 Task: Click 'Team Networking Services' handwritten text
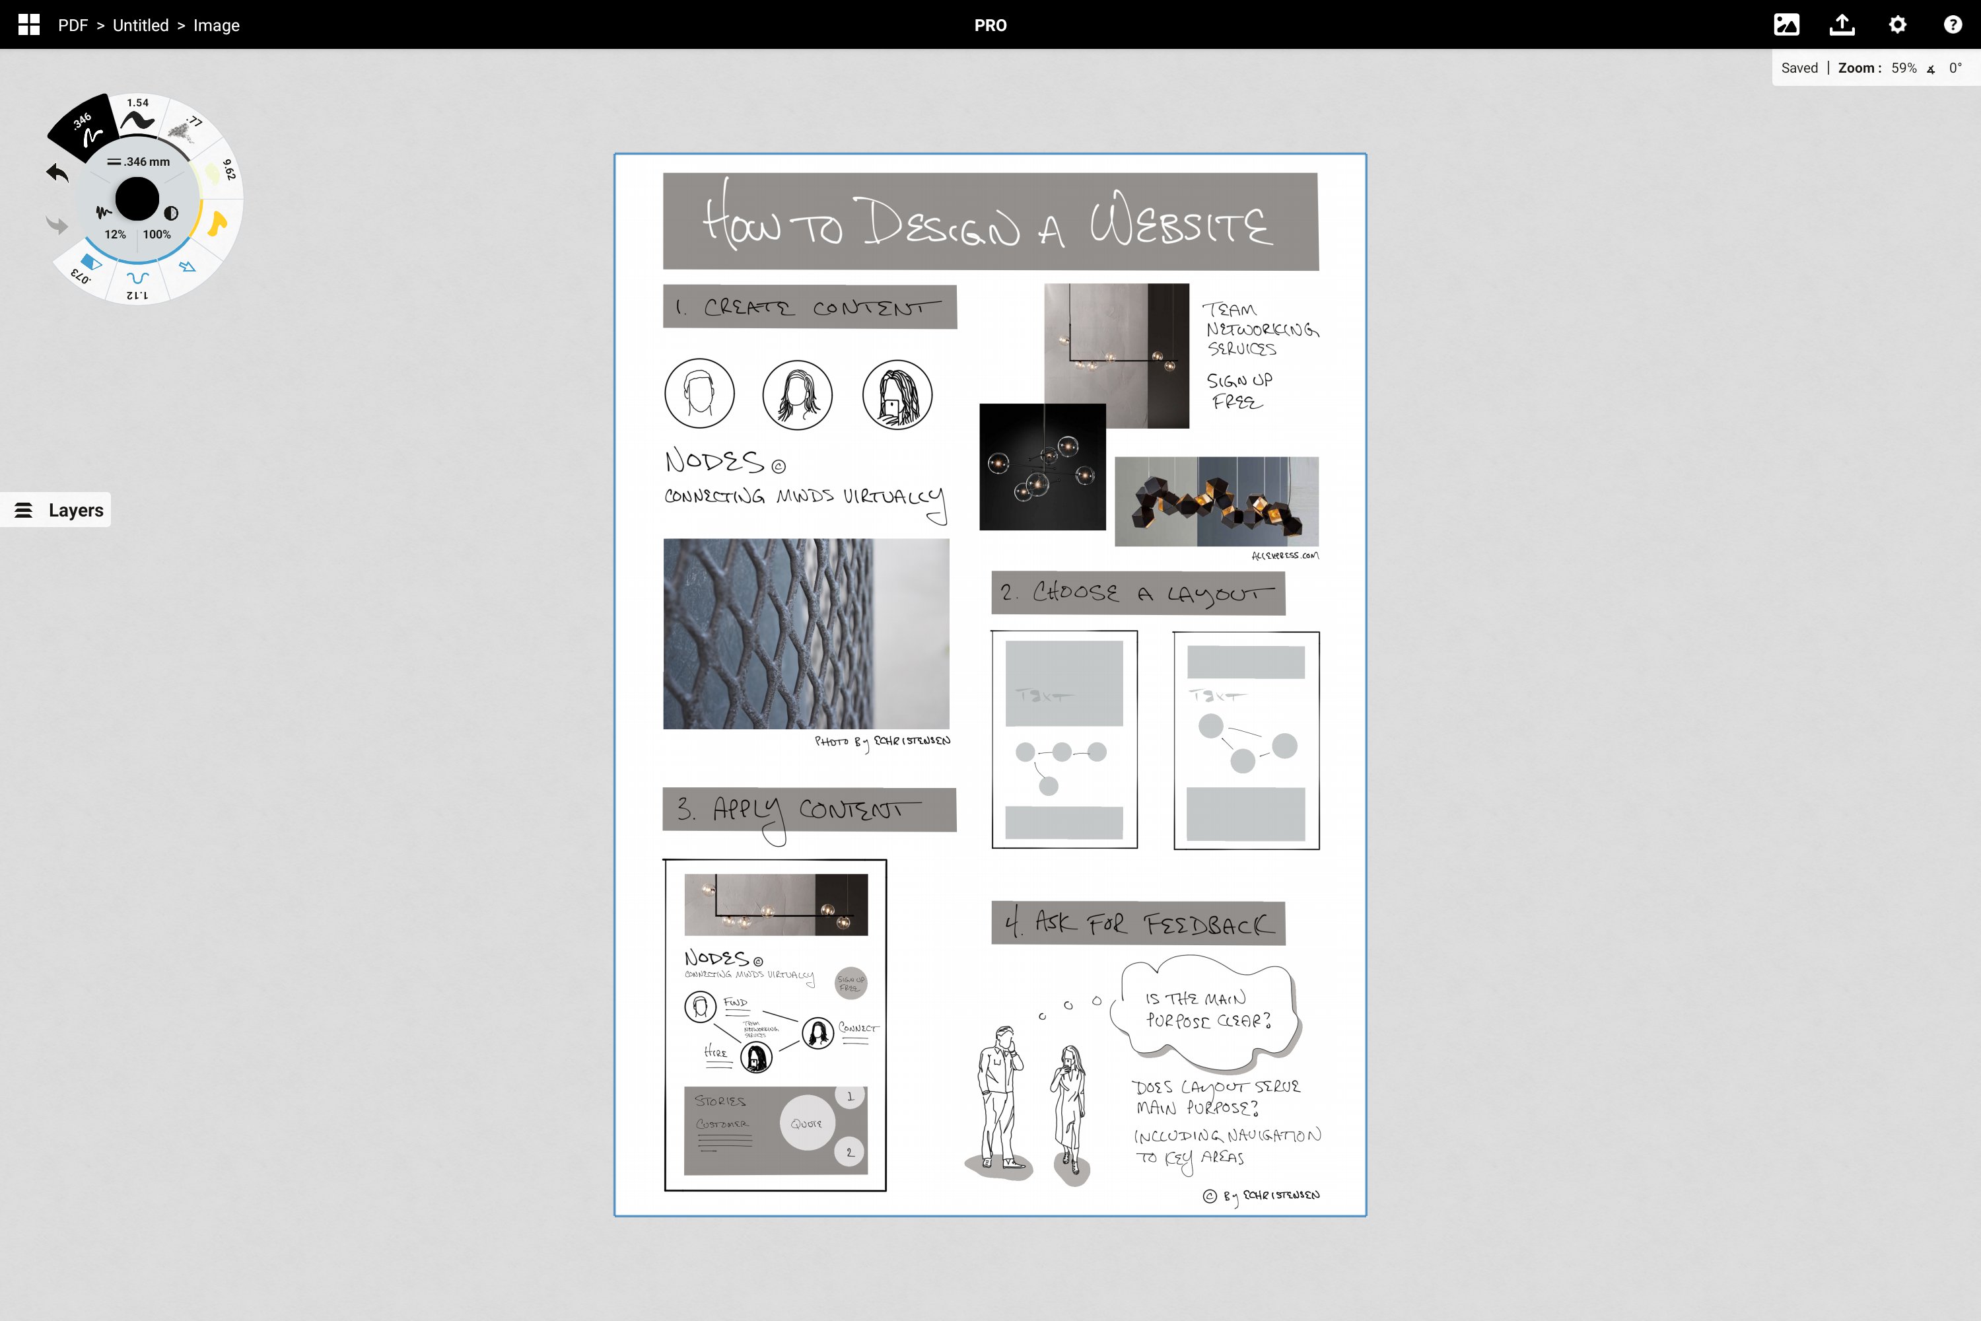[1262, 330]
